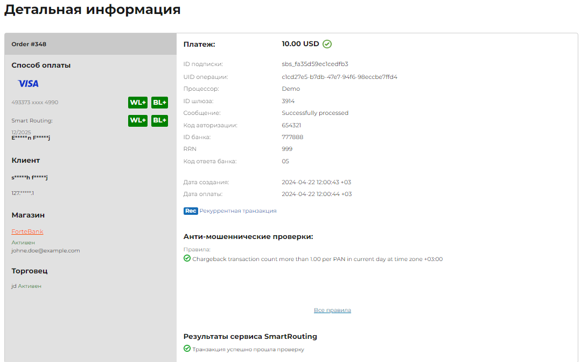The width and height of the screenshot is (581, 362).
Task: Click the jd merchant name under Торговец
Action: [14, 286]
